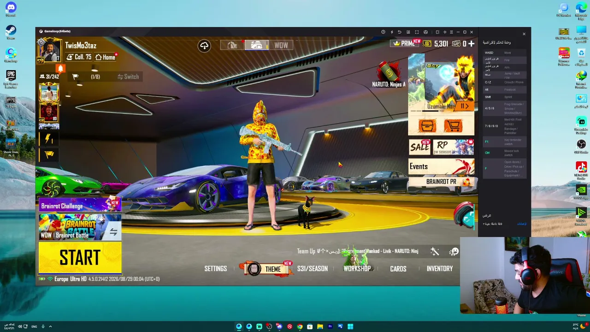Open the orange treasure chest icon
Image resolution: width=590 pixels, height=332 pixels.
pyautogui.click(x=427, y=125)
